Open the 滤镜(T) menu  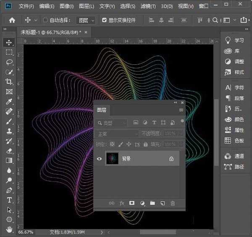coord(147,6)
